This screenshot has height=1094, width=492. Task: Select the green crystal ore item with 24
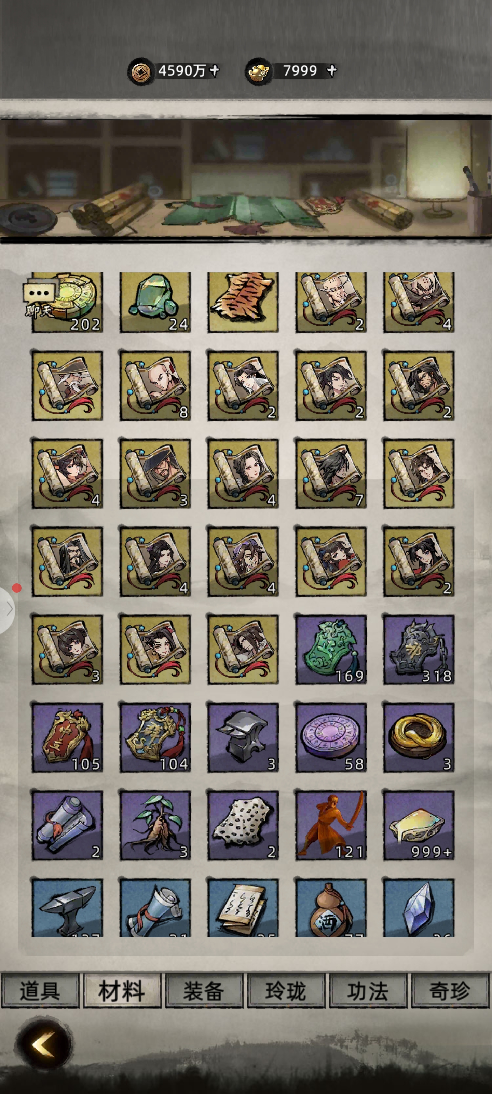point(155,302)
